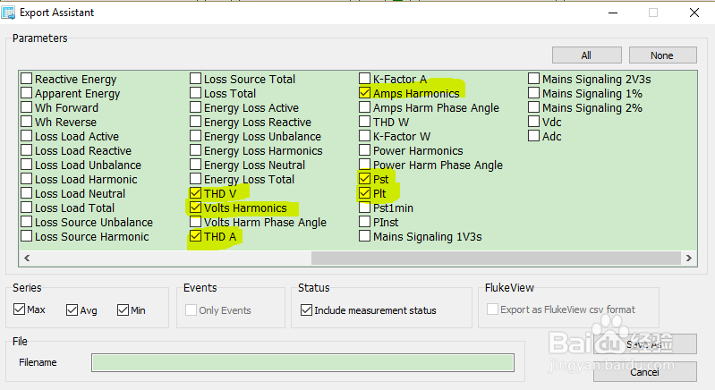This screenshot has width=715, height=390.
Task: Disable the Min series option
Action: 123,310
